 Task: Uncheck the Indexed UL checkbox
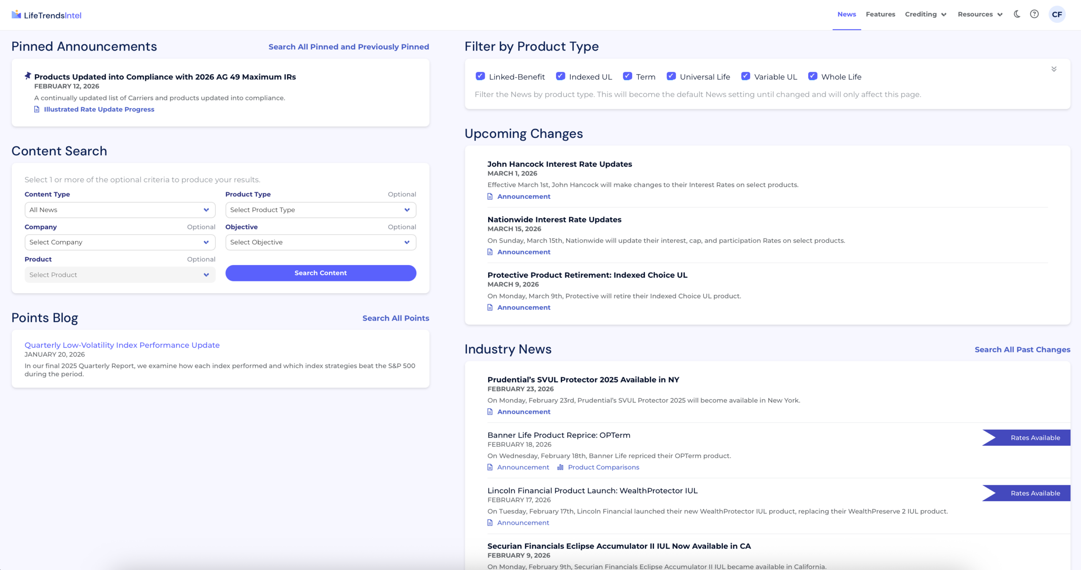pyautogui.click(x=560, y=76)
